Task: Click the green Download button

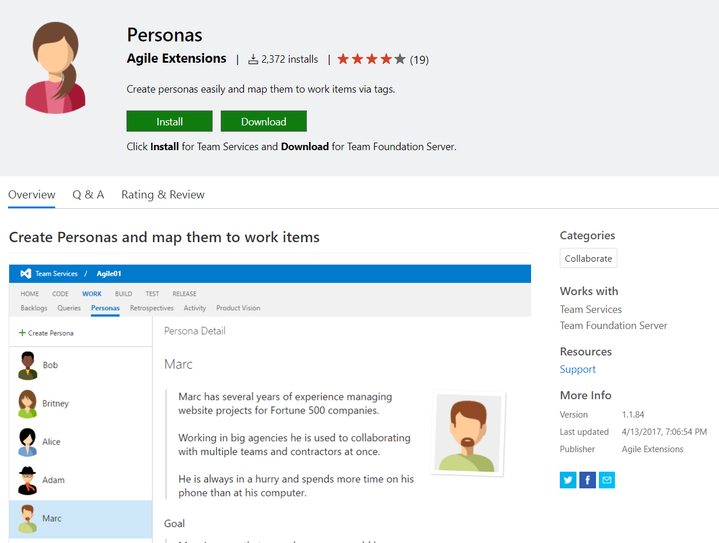Action: pos(264,121)
